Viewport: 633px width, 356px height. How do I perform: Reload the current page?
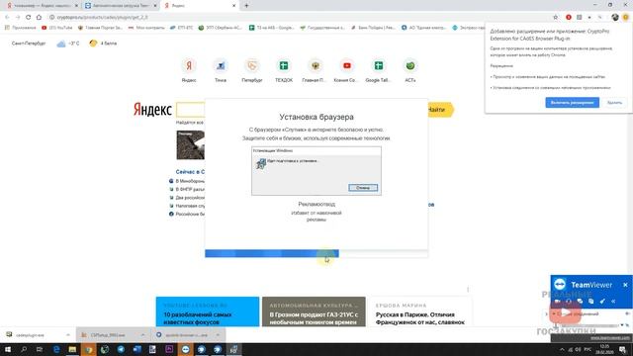pos(29,18)
